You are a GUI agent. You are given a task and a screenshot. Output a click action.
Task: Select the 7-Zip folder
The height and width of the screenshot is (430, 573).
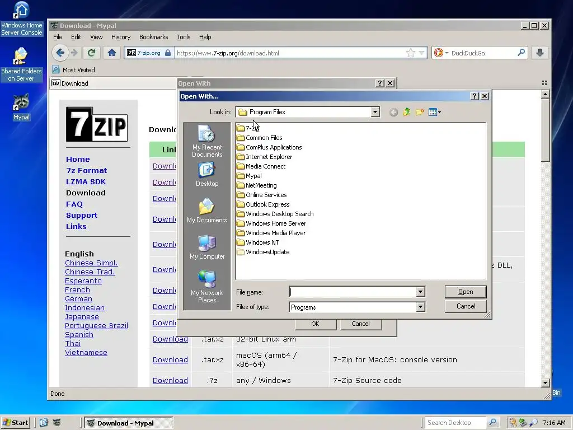(x=248, y=128)
